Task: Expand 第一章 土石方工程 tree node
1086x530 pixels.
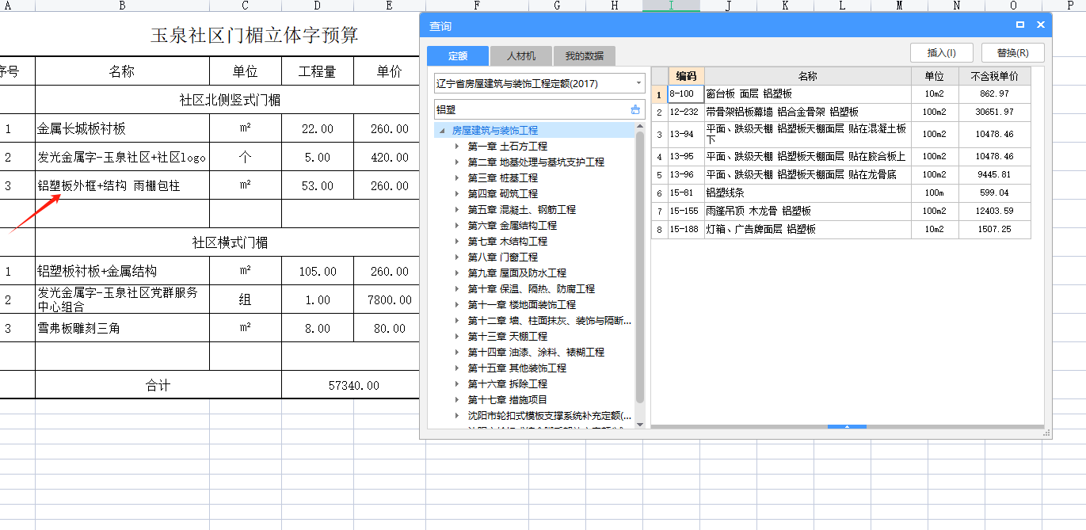Action: (x=457, y=147)
